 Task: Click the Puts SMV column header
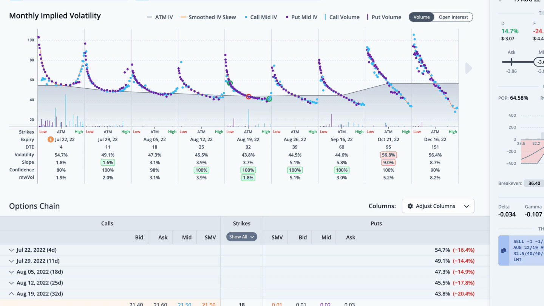point(277,238)
